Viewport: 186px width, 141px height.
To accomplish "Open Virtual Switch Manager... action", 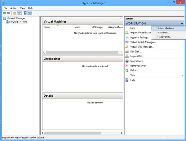I will (x=143, y=42).
